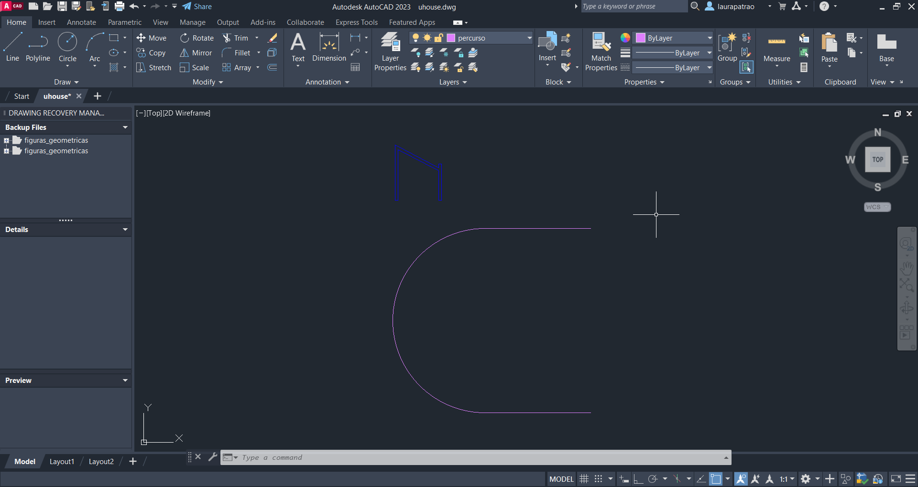Select the Dimension tool
This screenshot has width=918, height=487.
tap(329, 47)
